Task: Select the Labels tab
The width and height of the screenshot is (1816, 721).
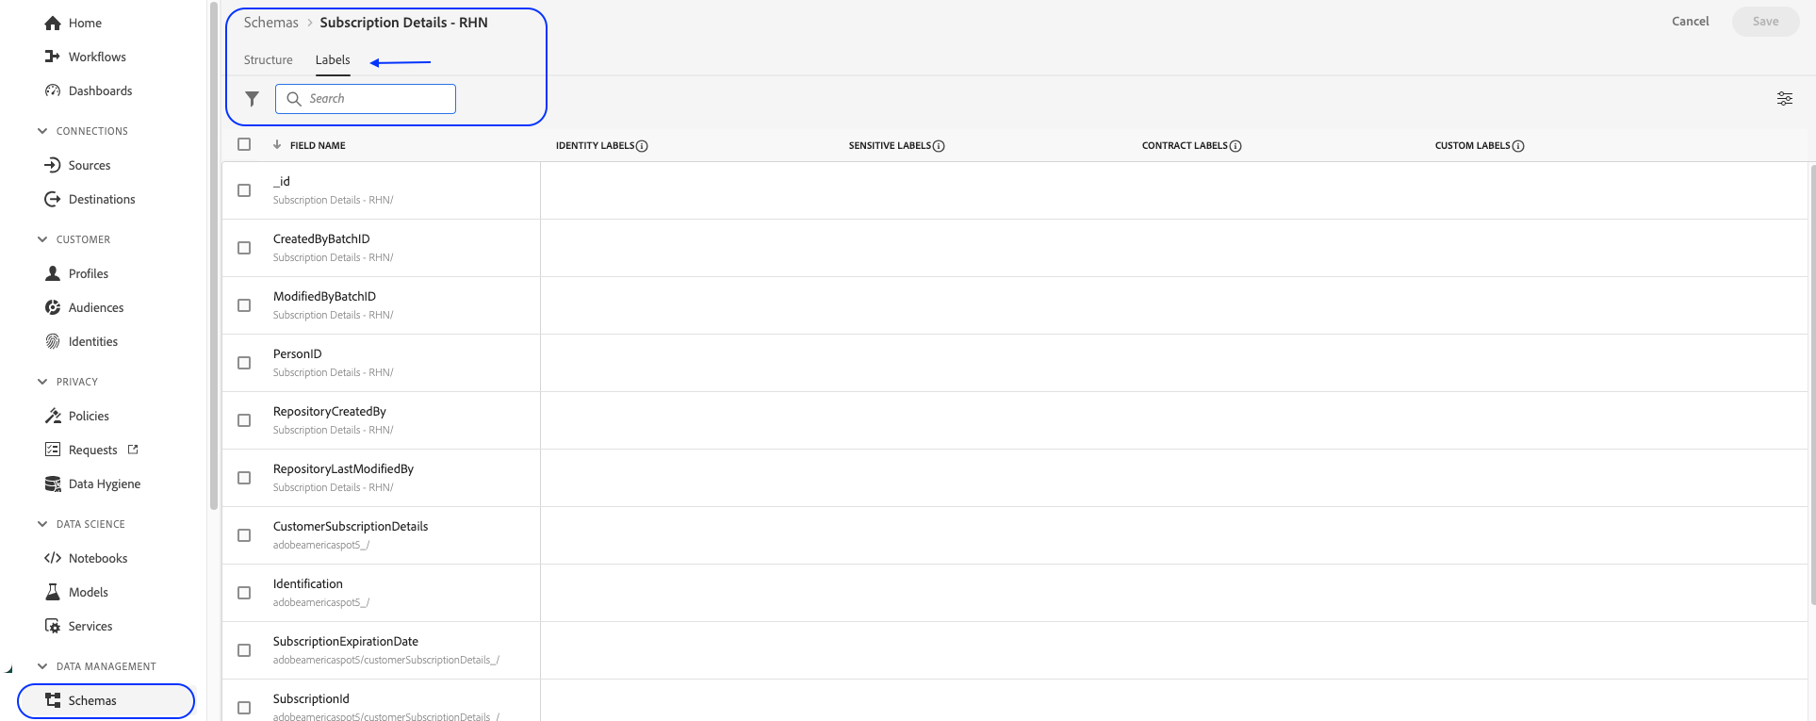Action: point(333,60)
